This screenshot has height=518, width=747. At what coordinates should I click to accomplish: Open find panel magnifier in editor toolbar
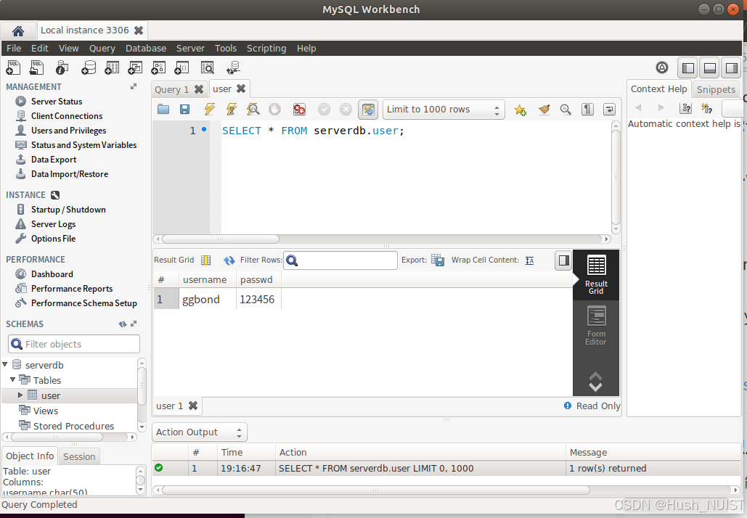(x=566, y=110)
